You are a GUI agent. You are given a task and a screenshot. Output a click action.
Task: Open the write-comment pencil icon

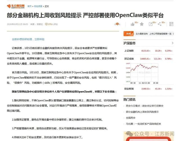pos(150,24)
